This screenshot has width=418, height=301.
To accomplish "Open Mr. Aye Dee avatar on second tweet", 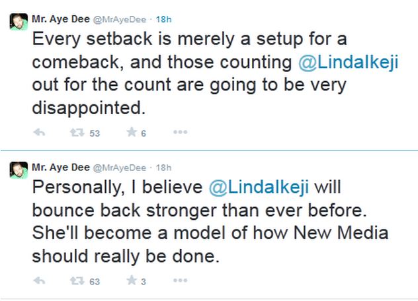I will pos(18,170).
